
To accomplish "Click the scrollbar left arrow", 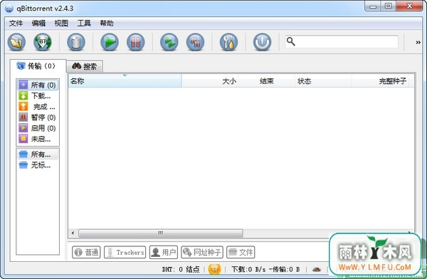I will click(x=73, y=233).
